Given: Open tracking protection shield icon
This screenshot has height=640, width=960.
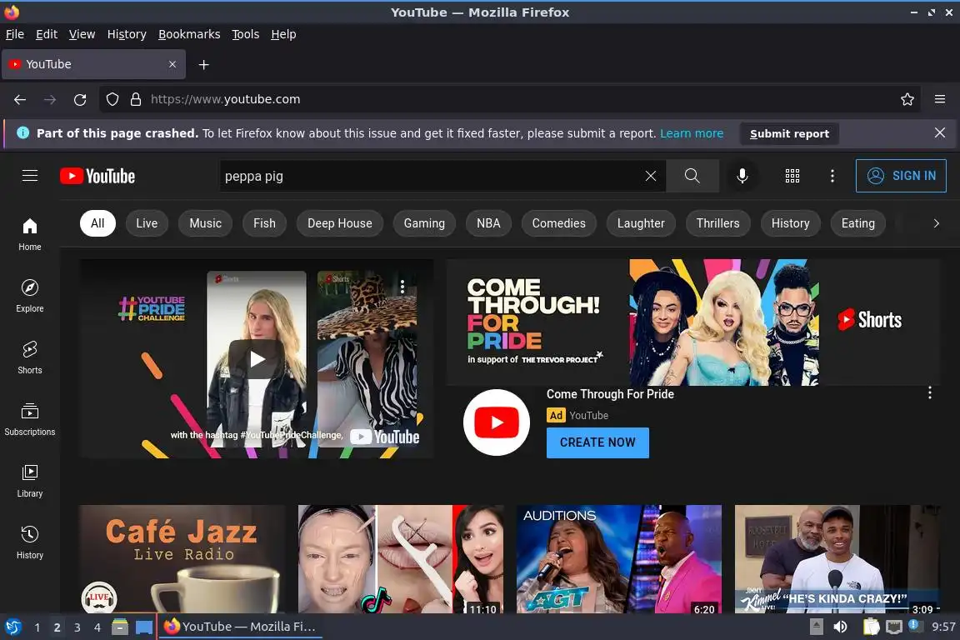Looking at the screenshot, I should (112, 99).
